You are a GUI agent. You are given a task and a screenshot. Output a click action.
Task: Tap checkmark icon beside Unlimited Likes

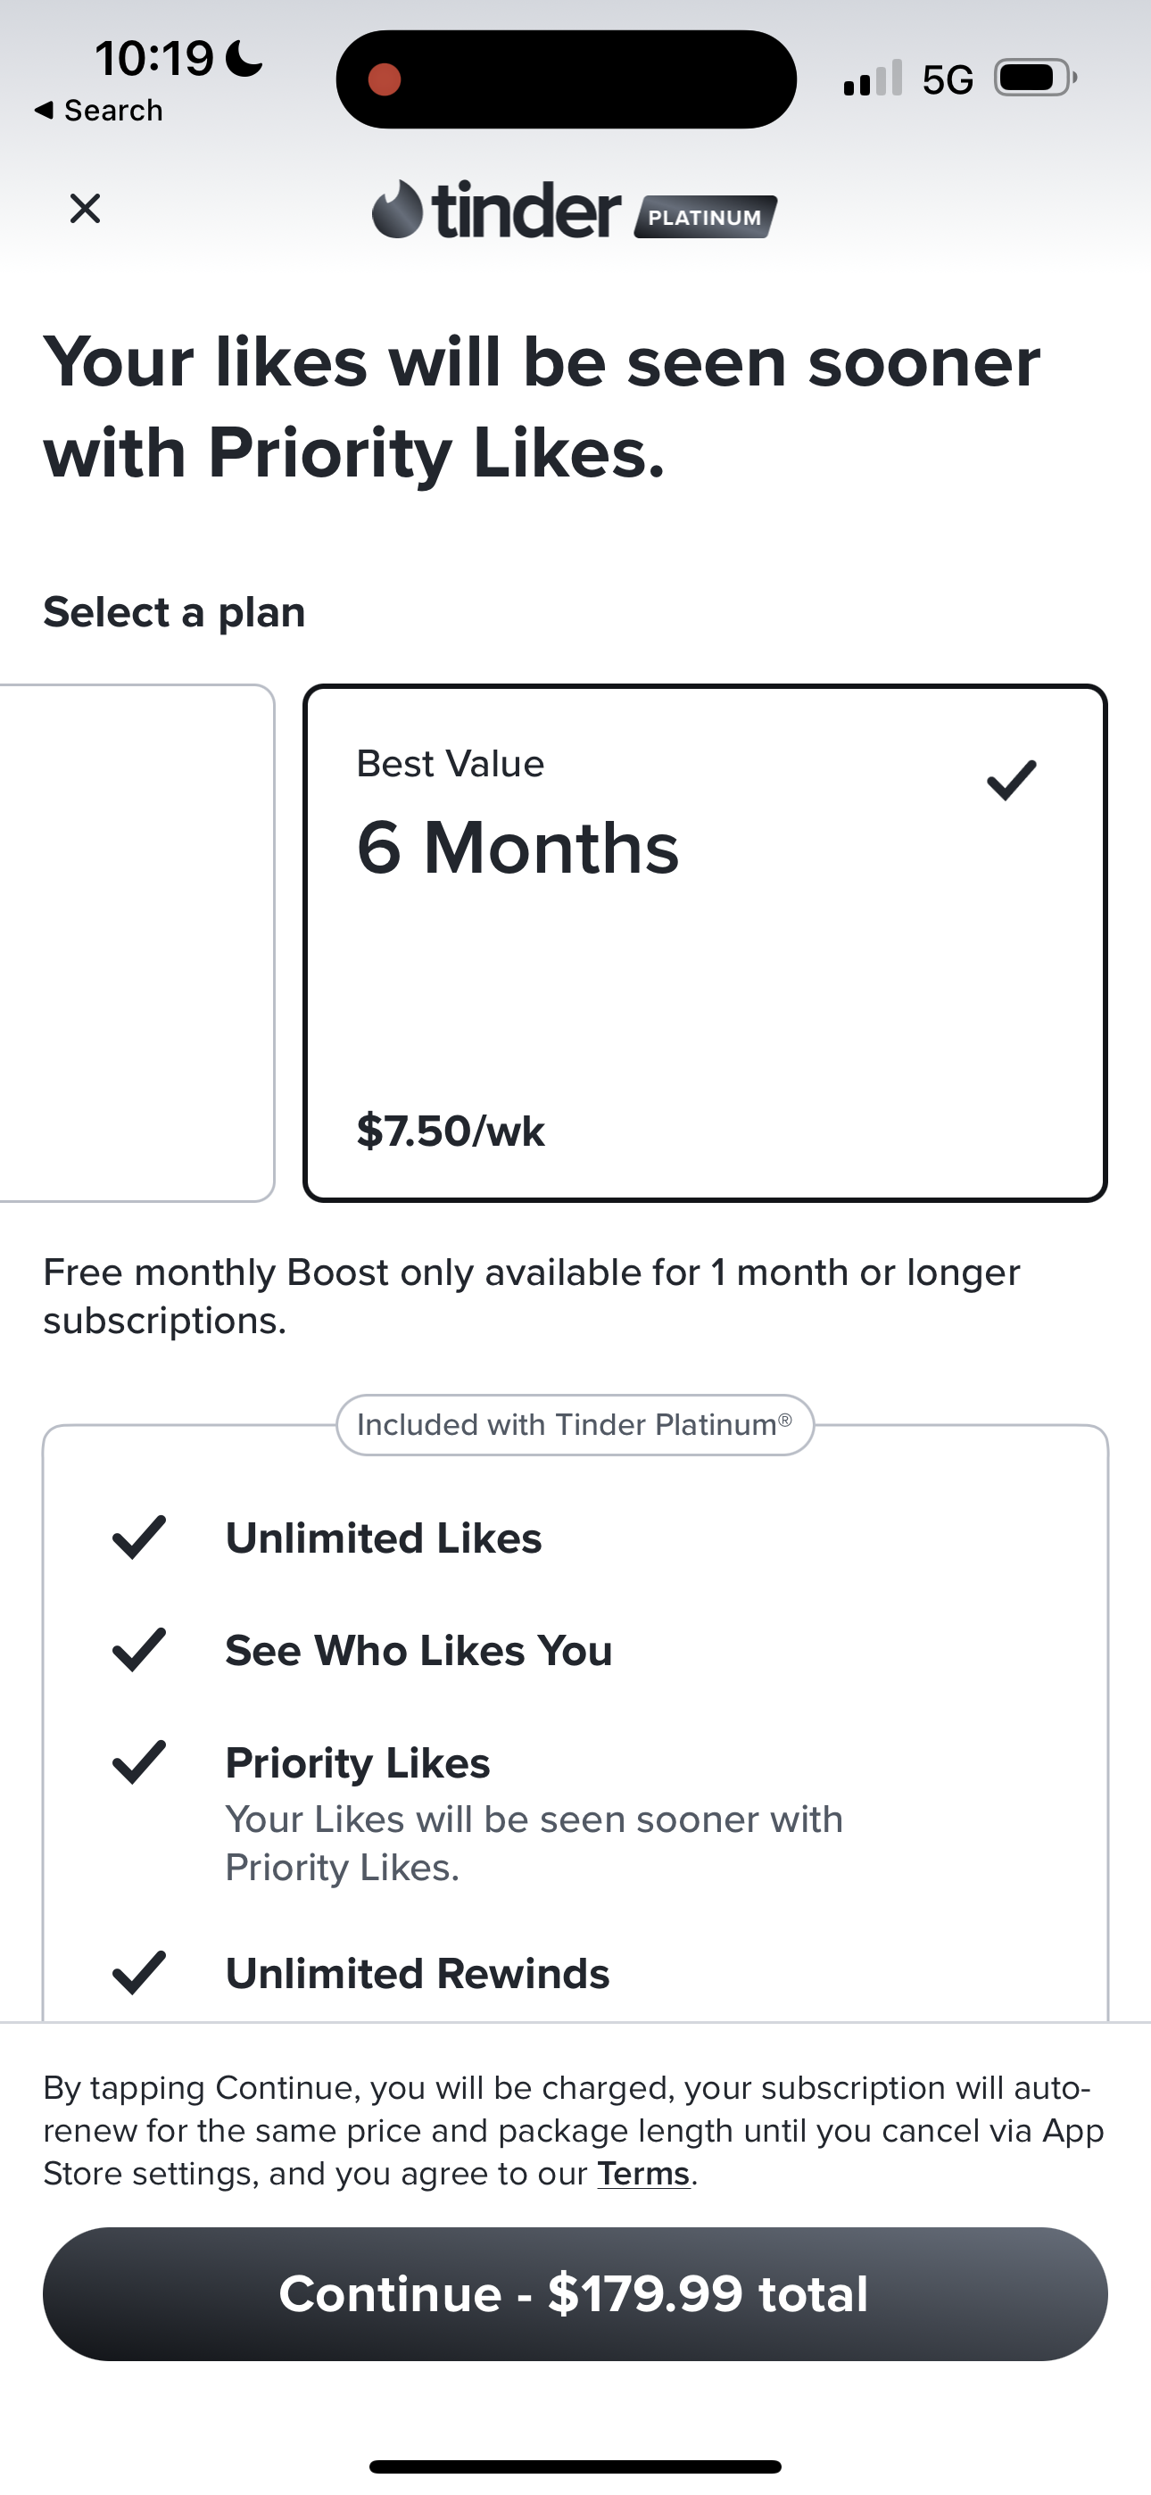point(139,1538)
